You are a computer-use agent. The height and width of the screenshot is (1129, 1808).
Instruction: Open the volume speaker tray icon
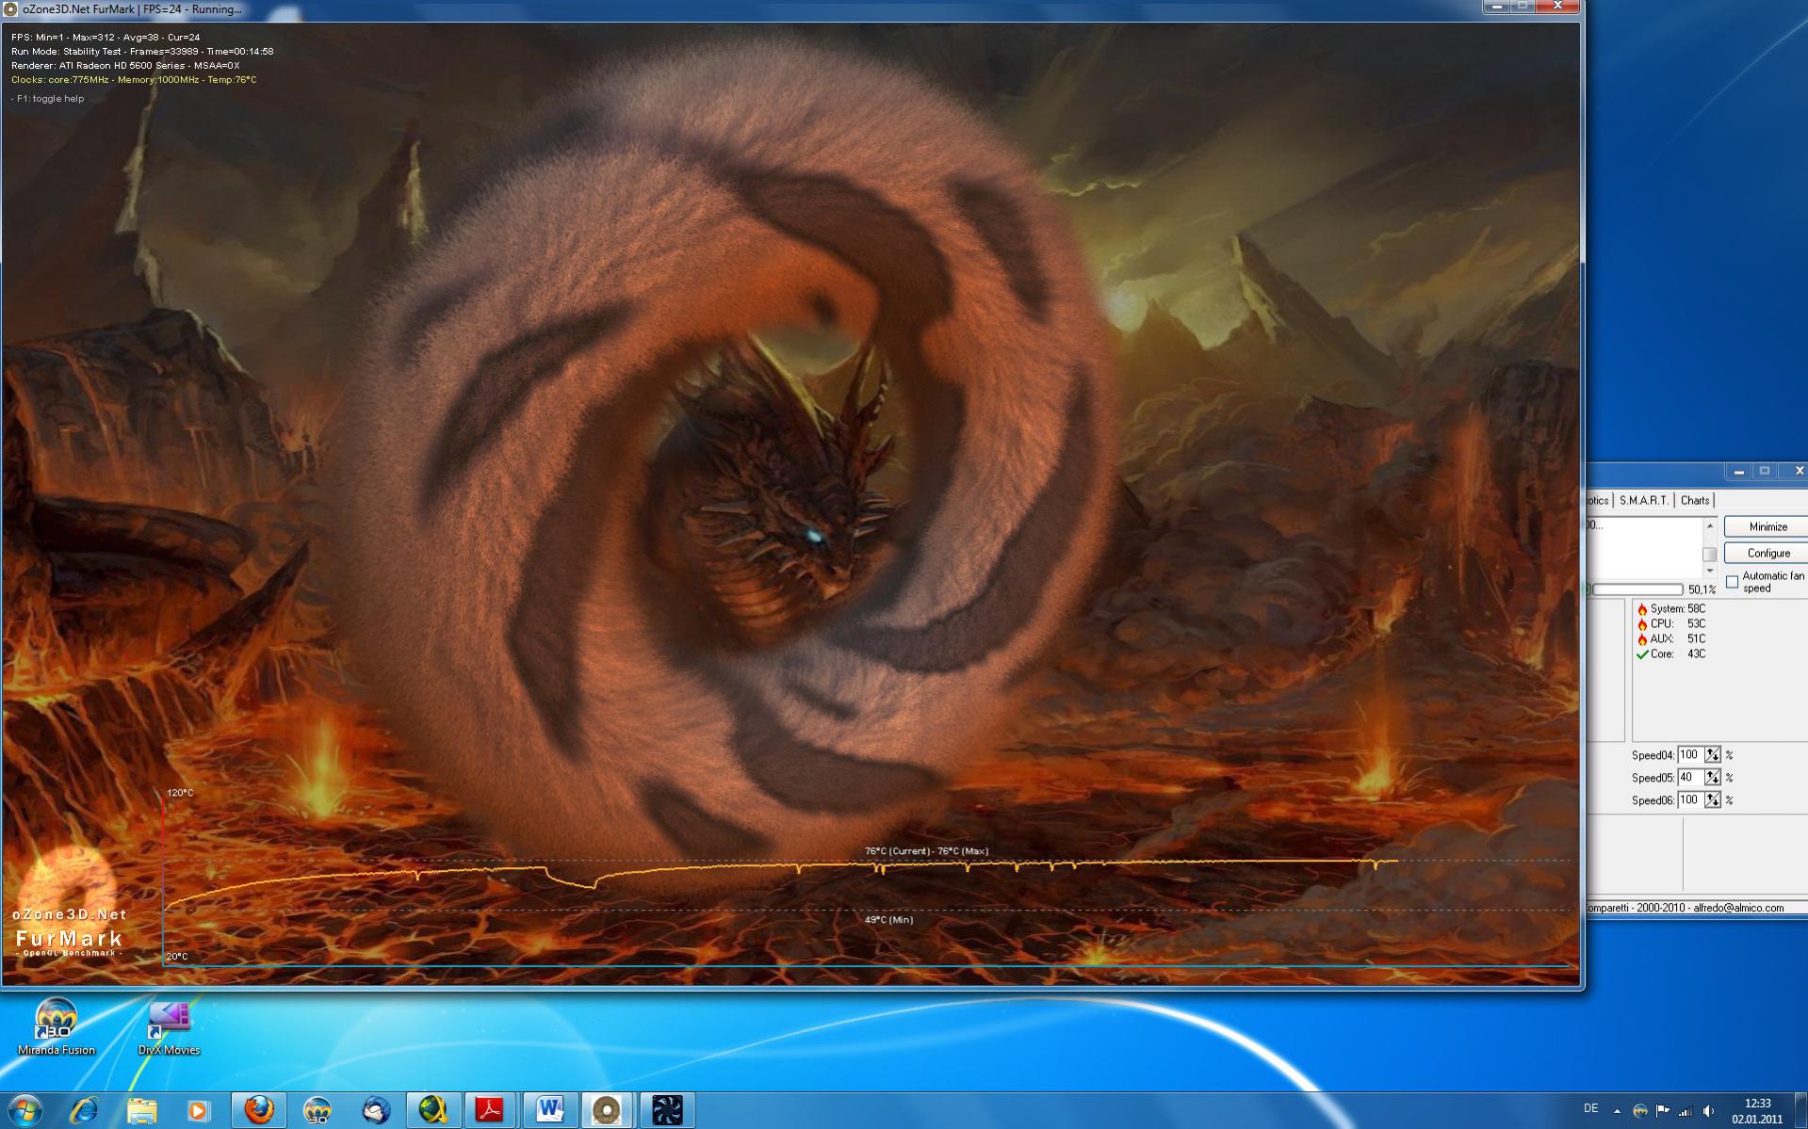click(1708, 1111)
